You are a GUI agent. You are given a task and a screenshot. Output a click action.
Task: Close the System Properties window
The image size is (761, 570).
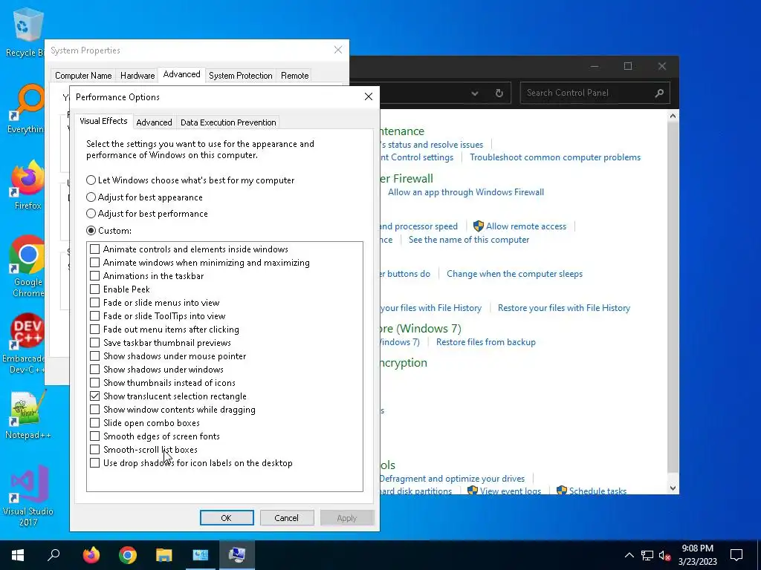coord(338,50)
